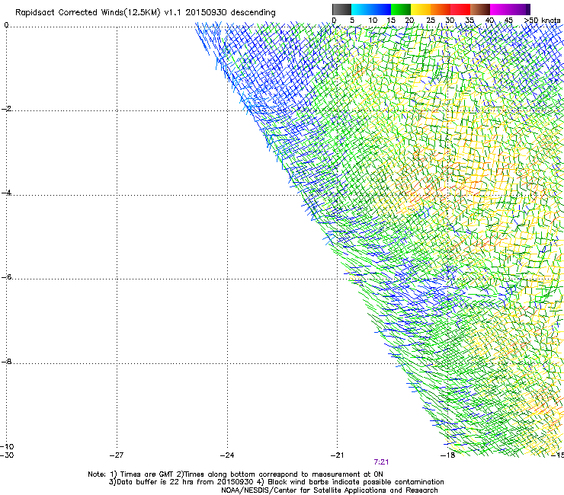Image resolution: width=564 pixels, height=495 pixels.
Task: Click the gray 0-5 knots color swatch
Action: pos(341,9)
